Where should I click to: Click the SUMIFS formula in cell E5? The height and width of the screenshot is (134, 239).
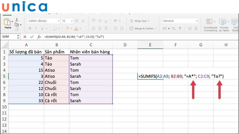coord(181,76)
